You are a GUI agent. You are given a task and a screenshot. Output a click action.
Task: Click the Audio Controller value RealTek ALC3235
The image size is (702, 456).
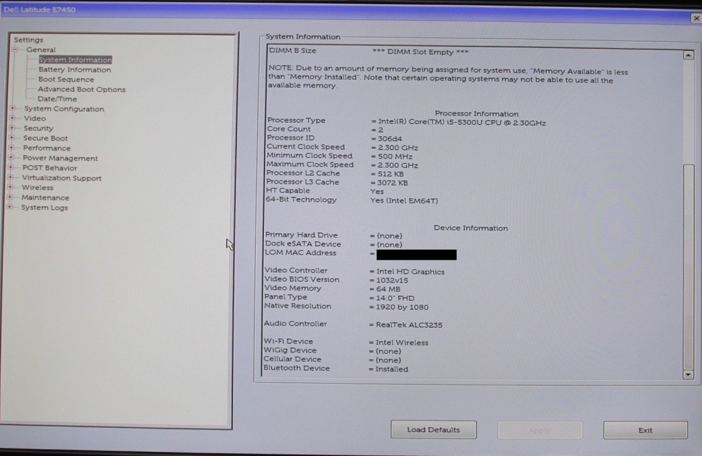(409, 325)
